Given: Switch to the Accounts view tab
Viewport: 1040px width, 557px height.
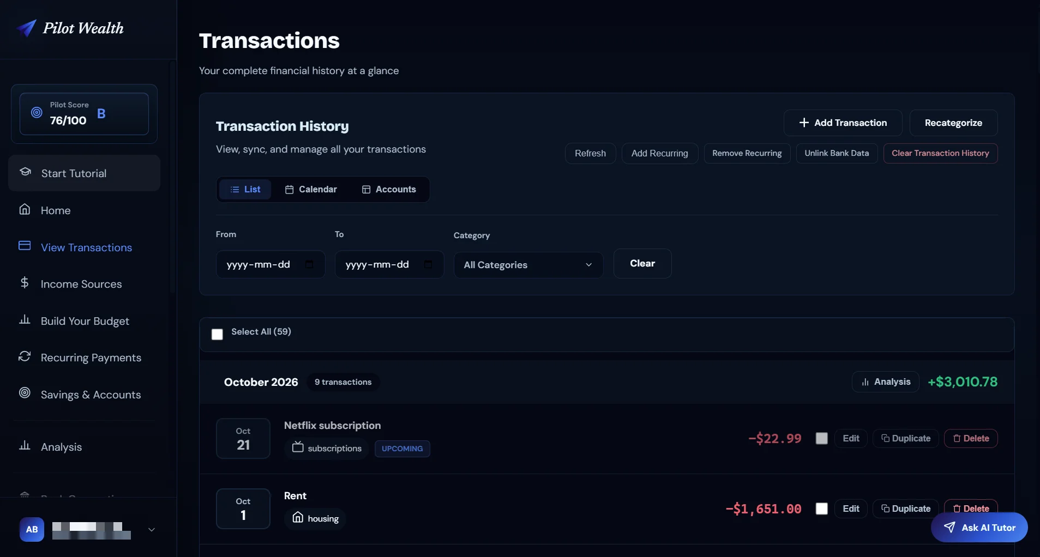Looking at the screenshot, I should pos(389,189).
